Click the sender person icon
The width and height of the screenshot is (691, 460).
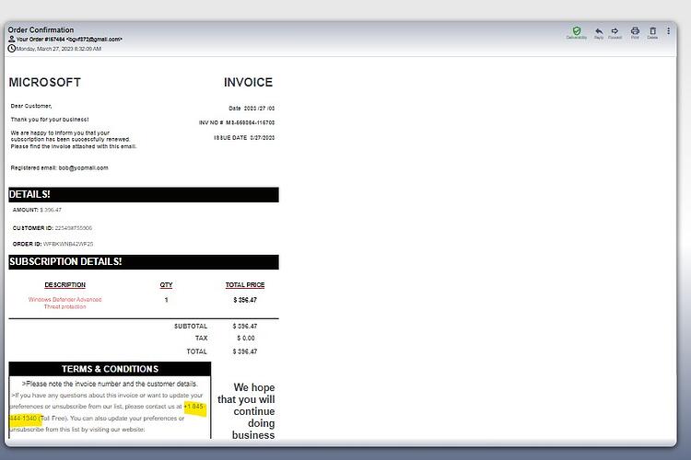tap(11, 40)
